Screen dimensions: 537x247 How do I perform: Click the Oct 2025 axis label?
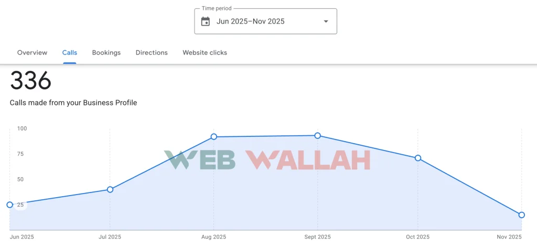tap(418, 237)
